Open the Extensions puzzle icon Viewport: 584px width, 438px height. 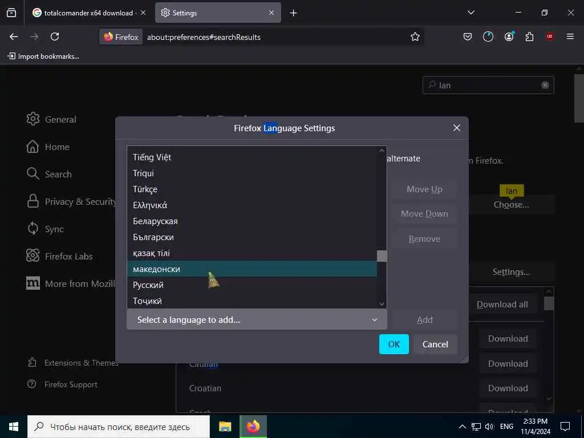529,36
